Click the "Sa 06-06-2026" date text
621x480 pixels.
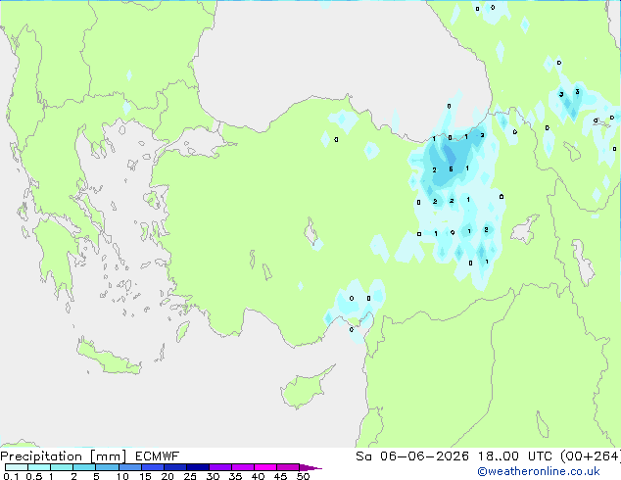point(412,456)
